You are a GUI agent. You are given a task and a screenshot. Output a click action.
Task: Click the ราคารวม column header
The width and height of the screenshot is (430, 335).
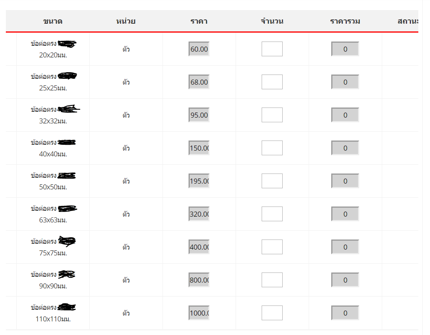(345, 21)
